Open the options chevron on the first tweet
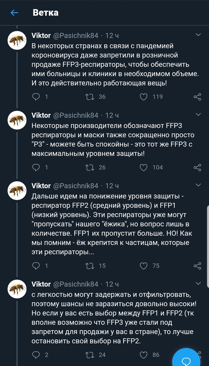The height and width of the screenshot is (366, 209). click(198, 35)
